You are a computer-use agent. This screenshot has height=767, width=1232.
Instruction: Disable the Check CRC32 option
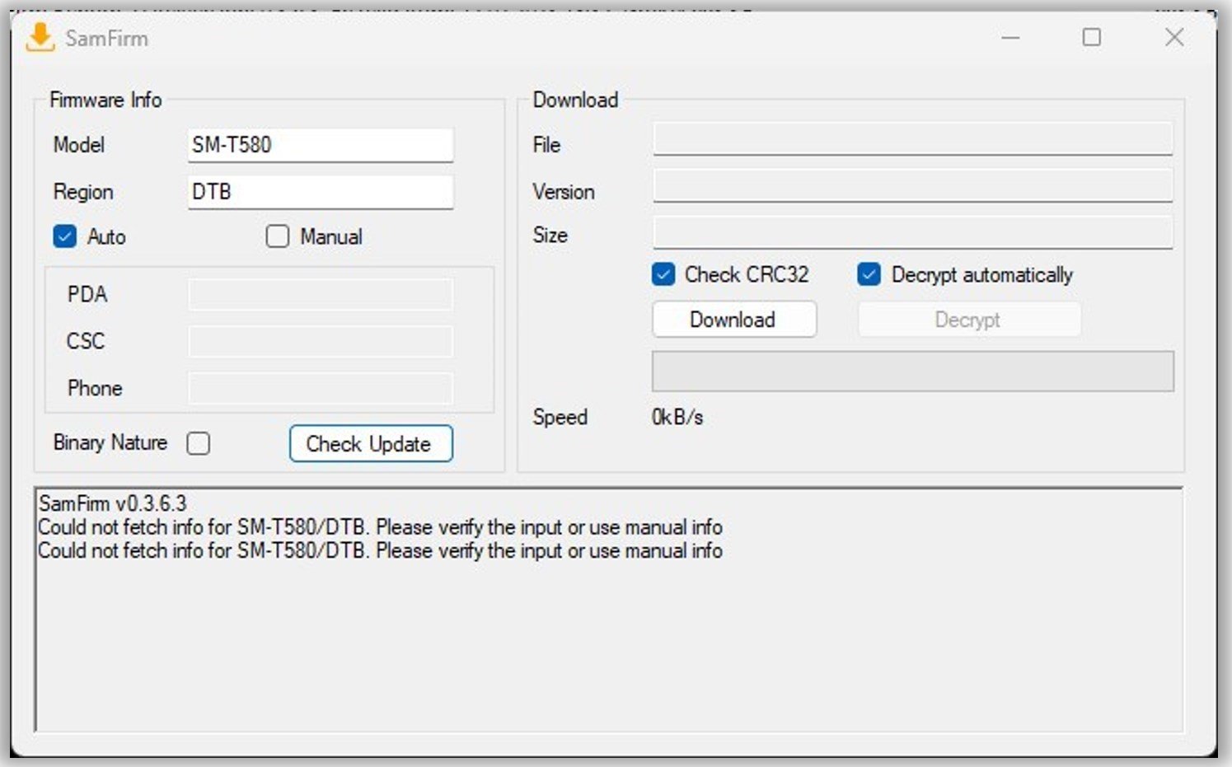tap(663, 274)
